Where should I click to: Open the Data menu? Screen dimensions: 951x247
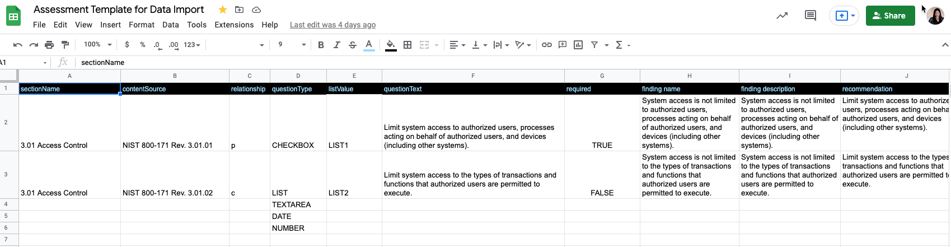pyautogui.click(x=171, y=25)
